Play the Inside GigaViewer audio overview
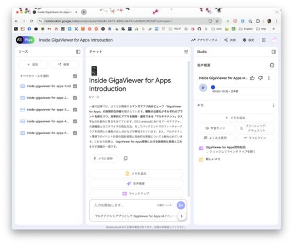 (203, 87)
